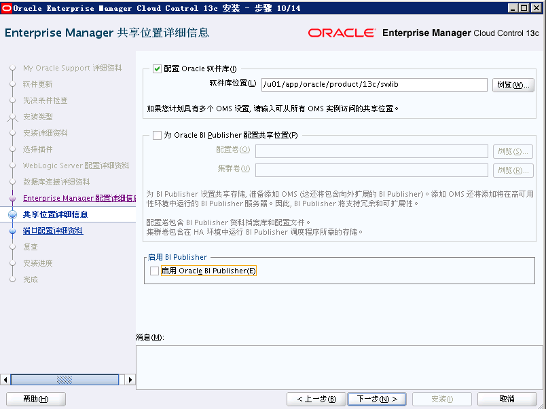
Task: Click the 数据库连接详细资料 step
Action: [x=56, y=182]
